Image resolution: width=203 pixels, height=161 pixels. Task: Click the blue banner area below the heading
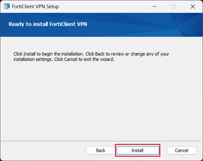coord(82,33)
